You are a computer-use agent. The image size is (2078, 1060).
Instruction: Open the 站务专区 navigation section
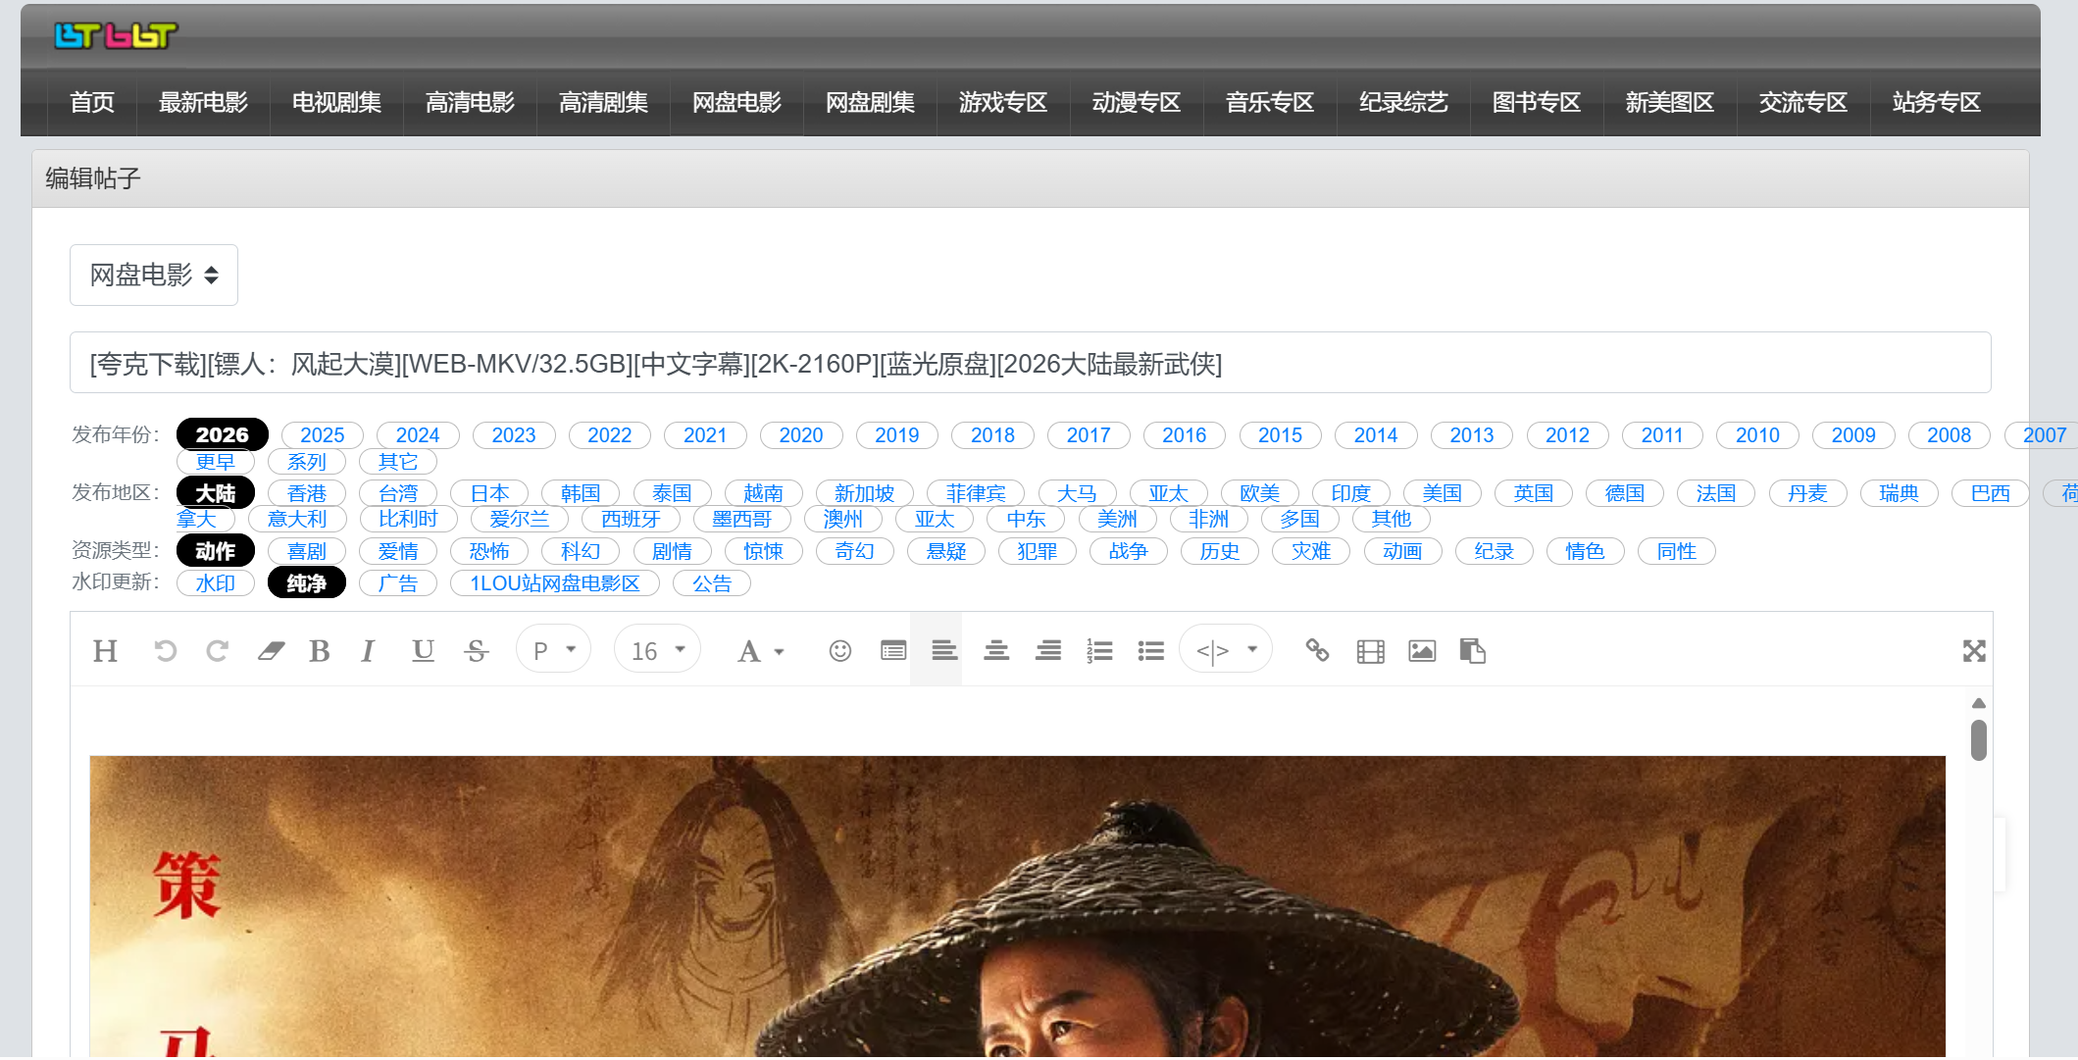coord(1937,102)
